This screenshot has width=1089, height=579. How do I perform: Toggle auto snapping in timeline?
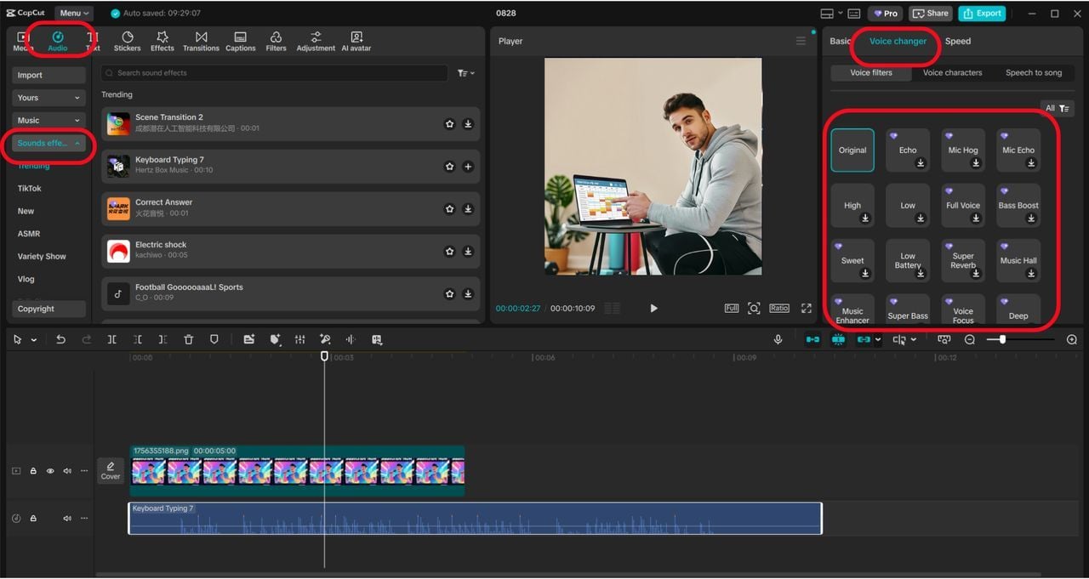838,339
